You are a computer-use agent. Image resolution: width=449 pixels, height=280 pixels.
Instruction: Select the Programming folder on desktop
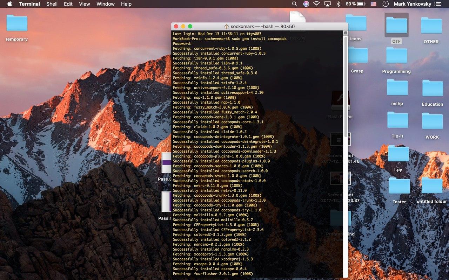point(396,55)
